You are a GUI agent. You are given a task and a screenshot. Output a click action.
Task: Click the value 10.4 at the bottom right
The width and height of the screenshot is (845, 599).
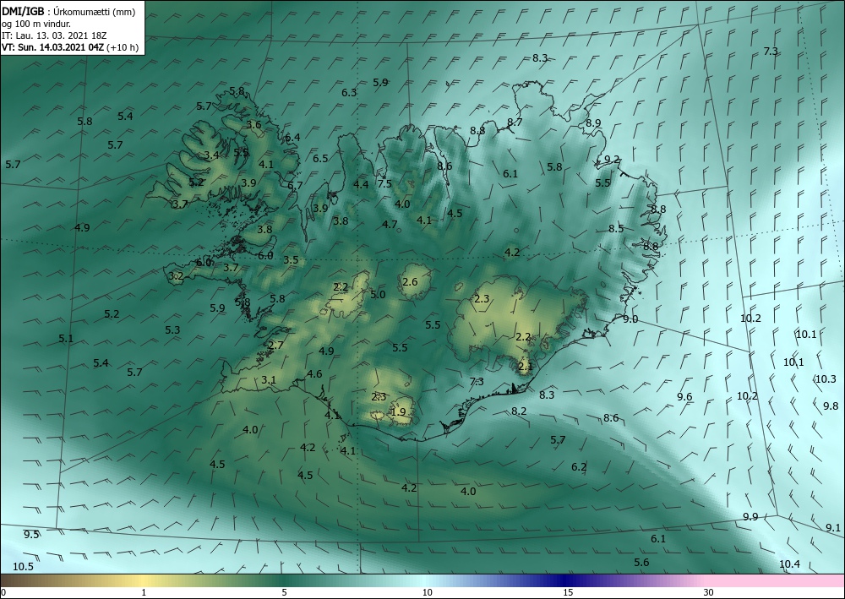(x=789, y=564)
